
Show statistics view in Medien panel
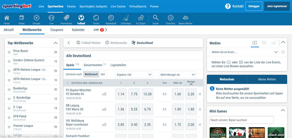pyautogui.click(x=274, y=43)
